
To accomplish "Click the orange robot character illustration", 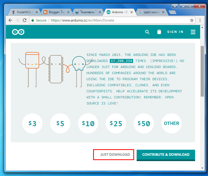I will coord(32,69).
